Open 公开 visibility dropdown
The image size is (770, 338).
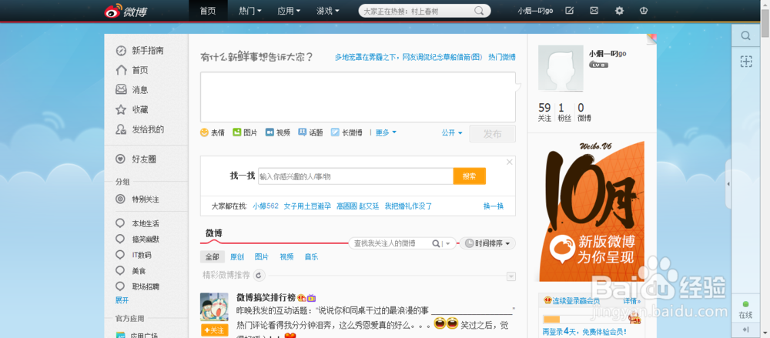point(452,132)
